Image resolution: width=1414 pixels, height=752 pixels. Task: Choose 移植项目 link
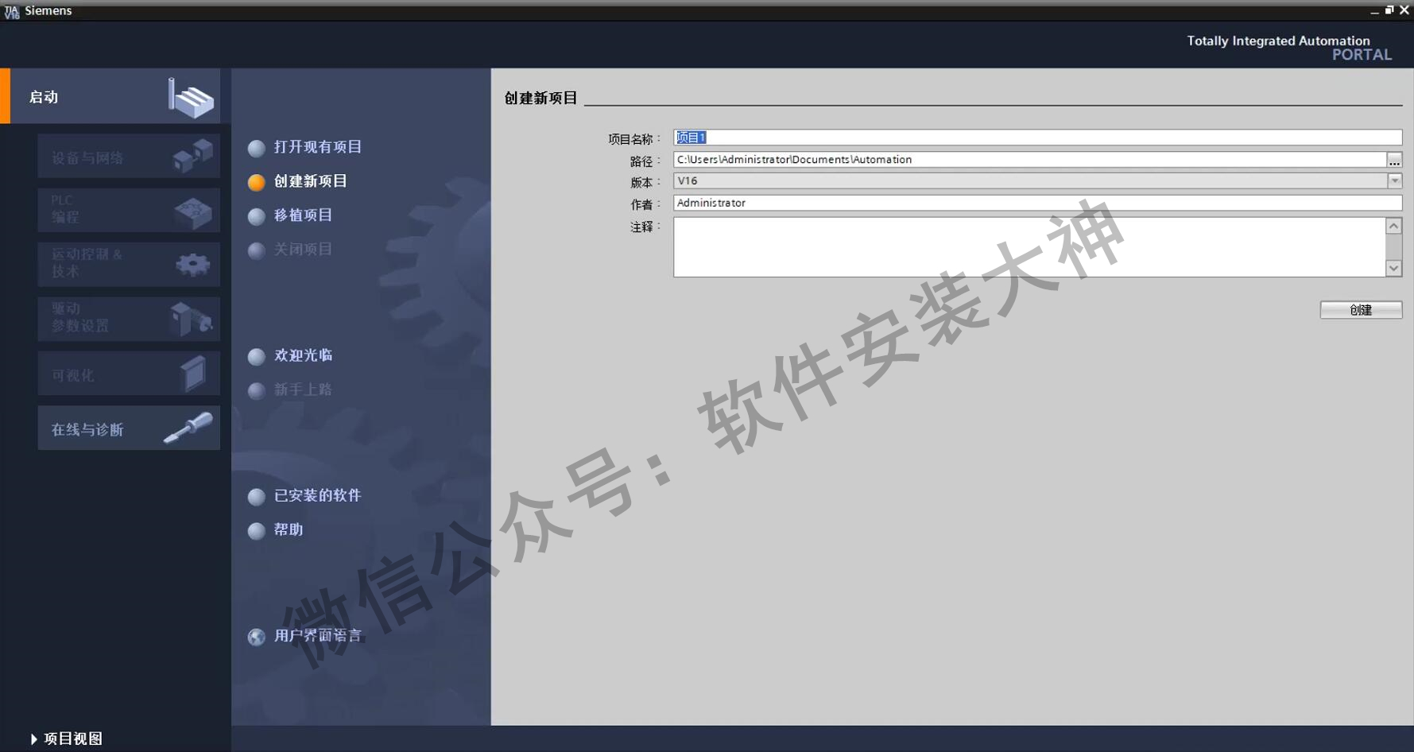pyautogui.click(x=304, y=215)
